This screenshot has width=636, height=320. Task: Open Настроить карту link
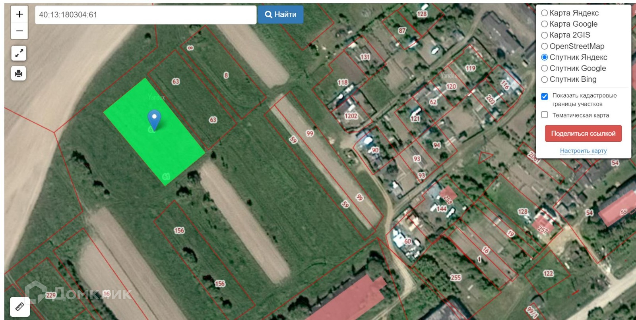583,151
